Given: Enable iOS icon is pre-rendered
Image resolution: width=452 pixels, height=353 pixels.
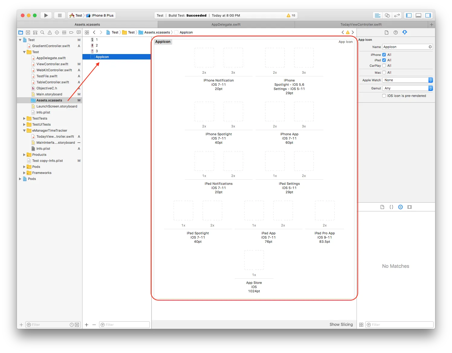Looking at the screenshot, I should click(384, 96).
